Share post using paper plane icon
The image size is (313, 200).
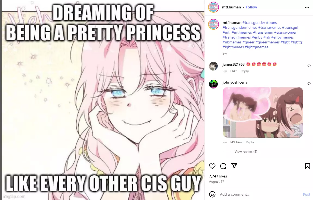(x=234, y=166)
